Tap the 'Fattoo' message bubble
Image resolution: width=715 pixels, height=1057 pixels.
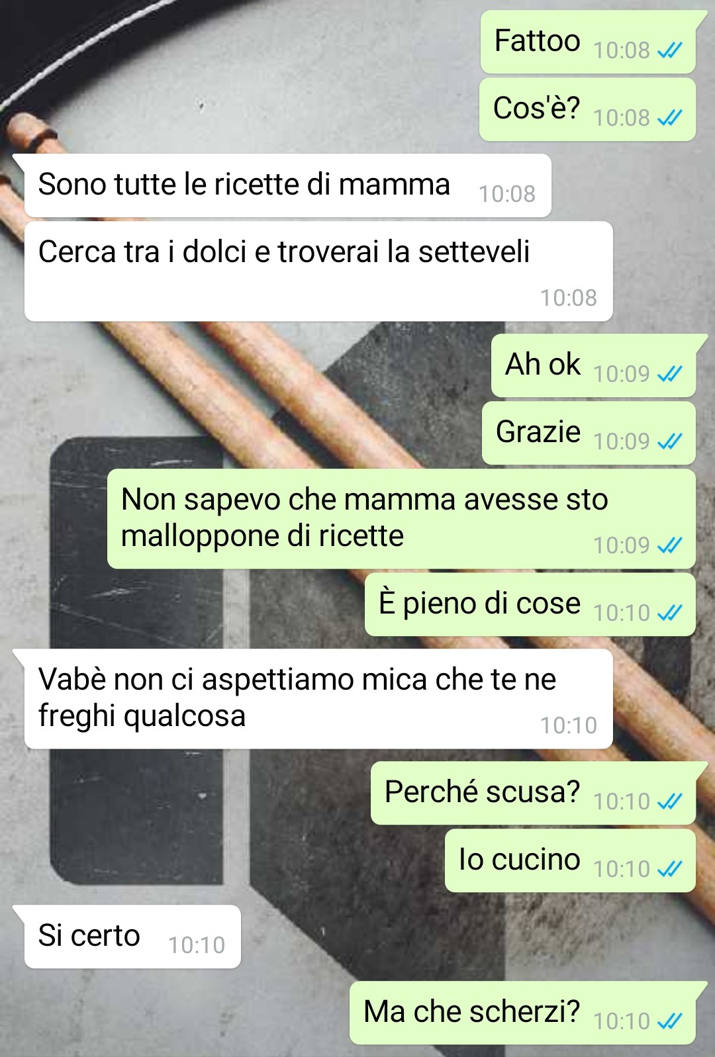pyautogui.click(x=588, y=42)
